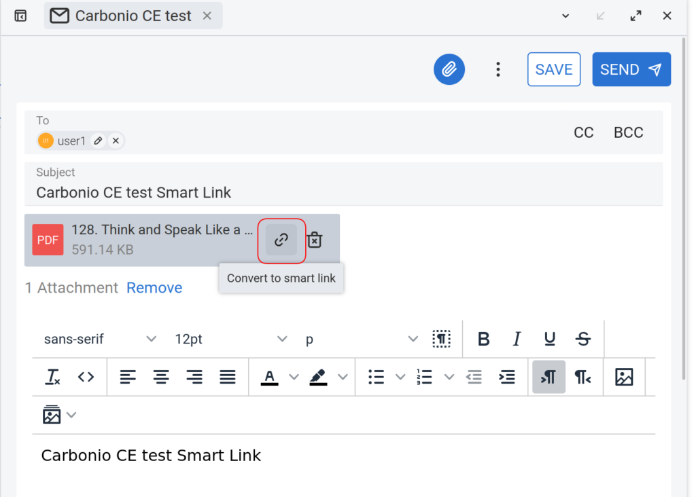Image resolution: width=696 pixels, height=497 pixels.
Task: Click the clear formatting icon
Action: click(x=52, y=377)
